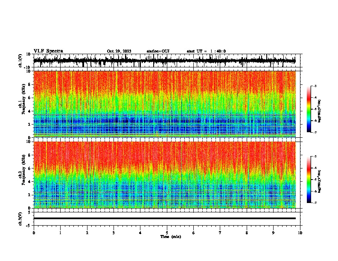Click the "7" tick label on Time axis
The height and width of the screenshot is (261, 338).
220,233
